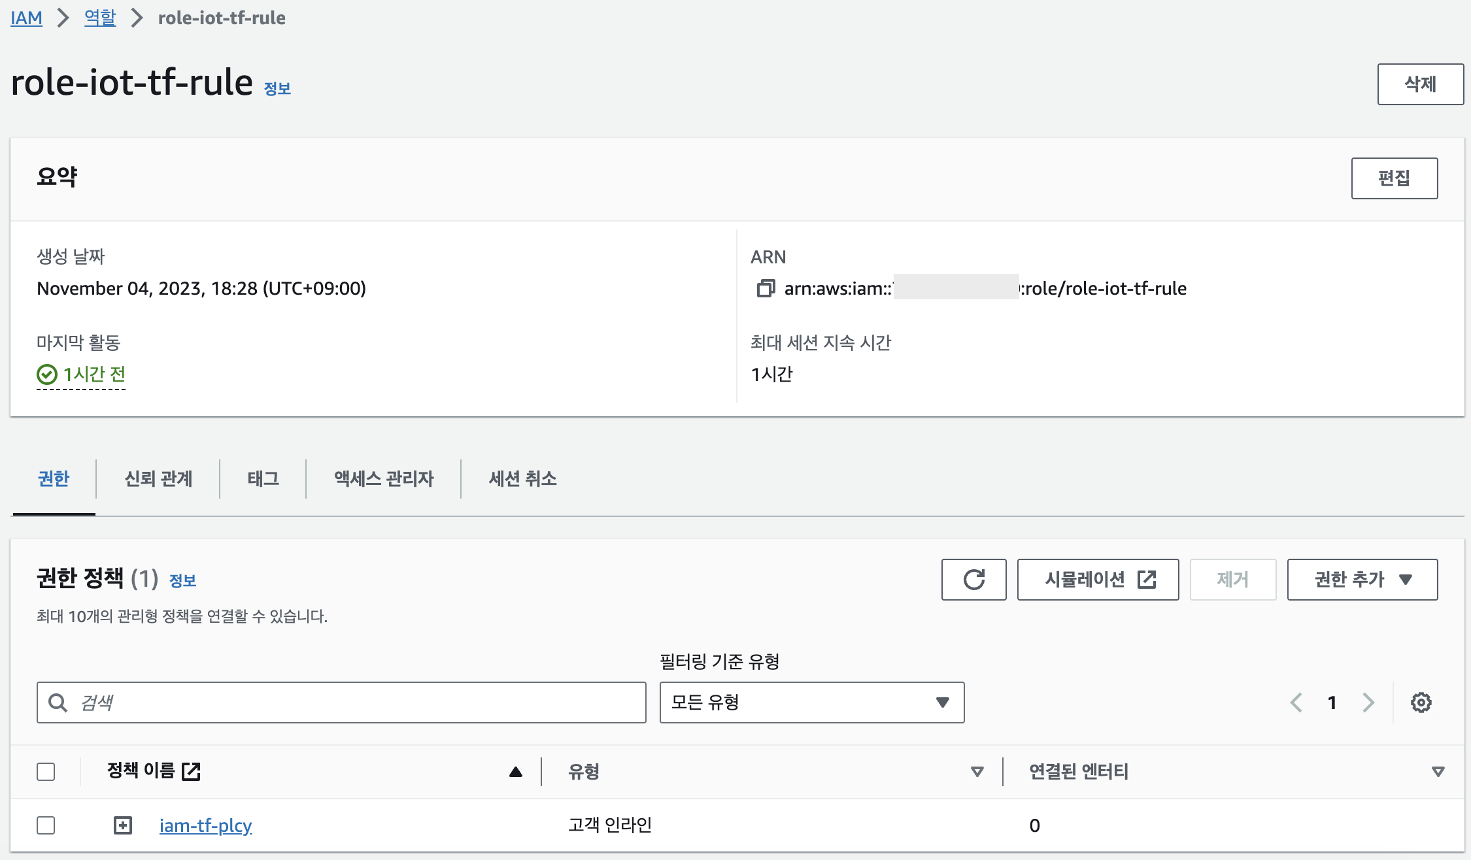
Task: Open the iam-tf-plcy policy link
Action: tap(205, 825)
